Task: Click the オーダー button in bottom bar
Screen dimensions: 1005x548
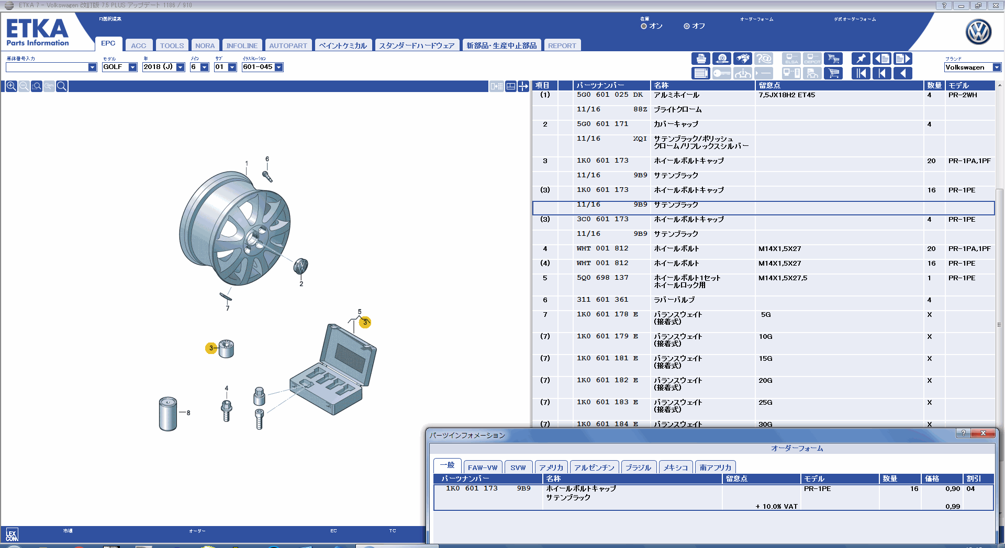Action: click(x=197, y=531)
